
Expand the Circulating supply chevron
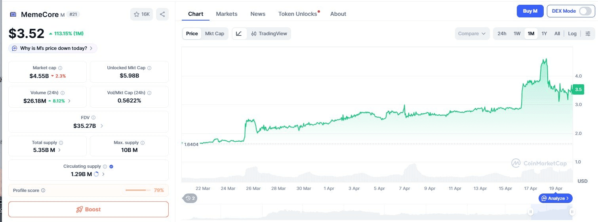click(x=103, y=174)
